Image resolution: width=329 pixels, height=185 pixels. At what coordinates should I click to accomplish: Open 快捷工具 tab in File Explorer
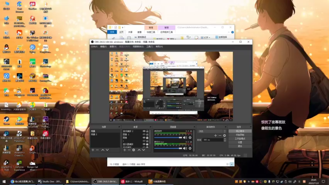tap(151, 32)
